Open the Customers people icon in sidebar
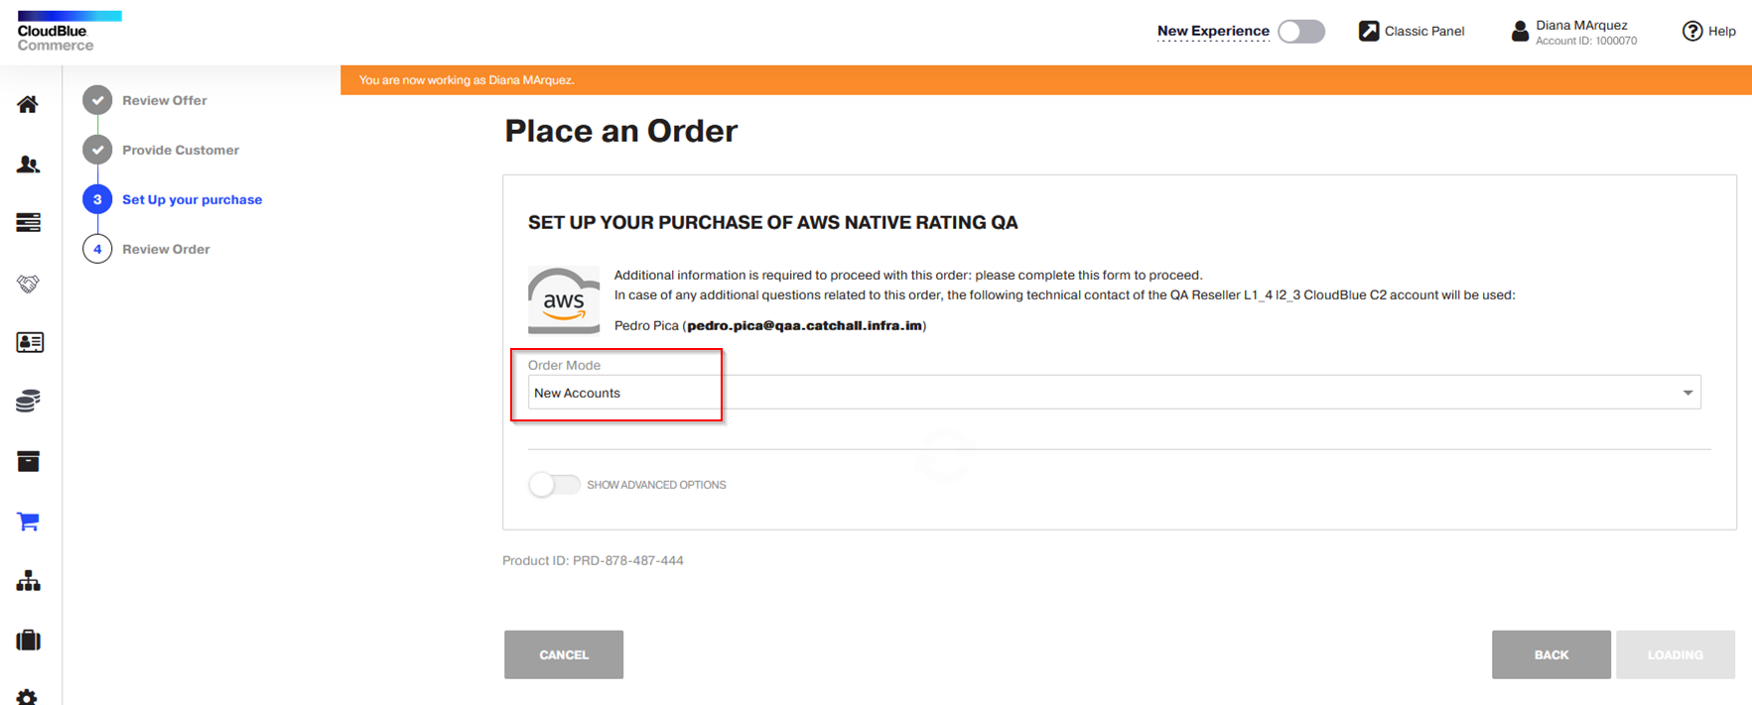 tap(28, 164)
